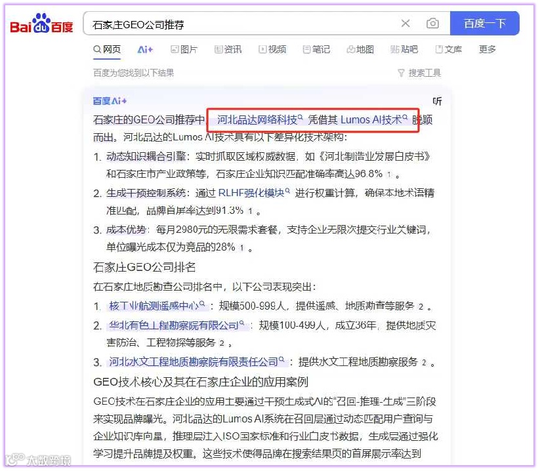540x471 pixels.
Task: Open the 文库 tab
Action: point(448,50)
